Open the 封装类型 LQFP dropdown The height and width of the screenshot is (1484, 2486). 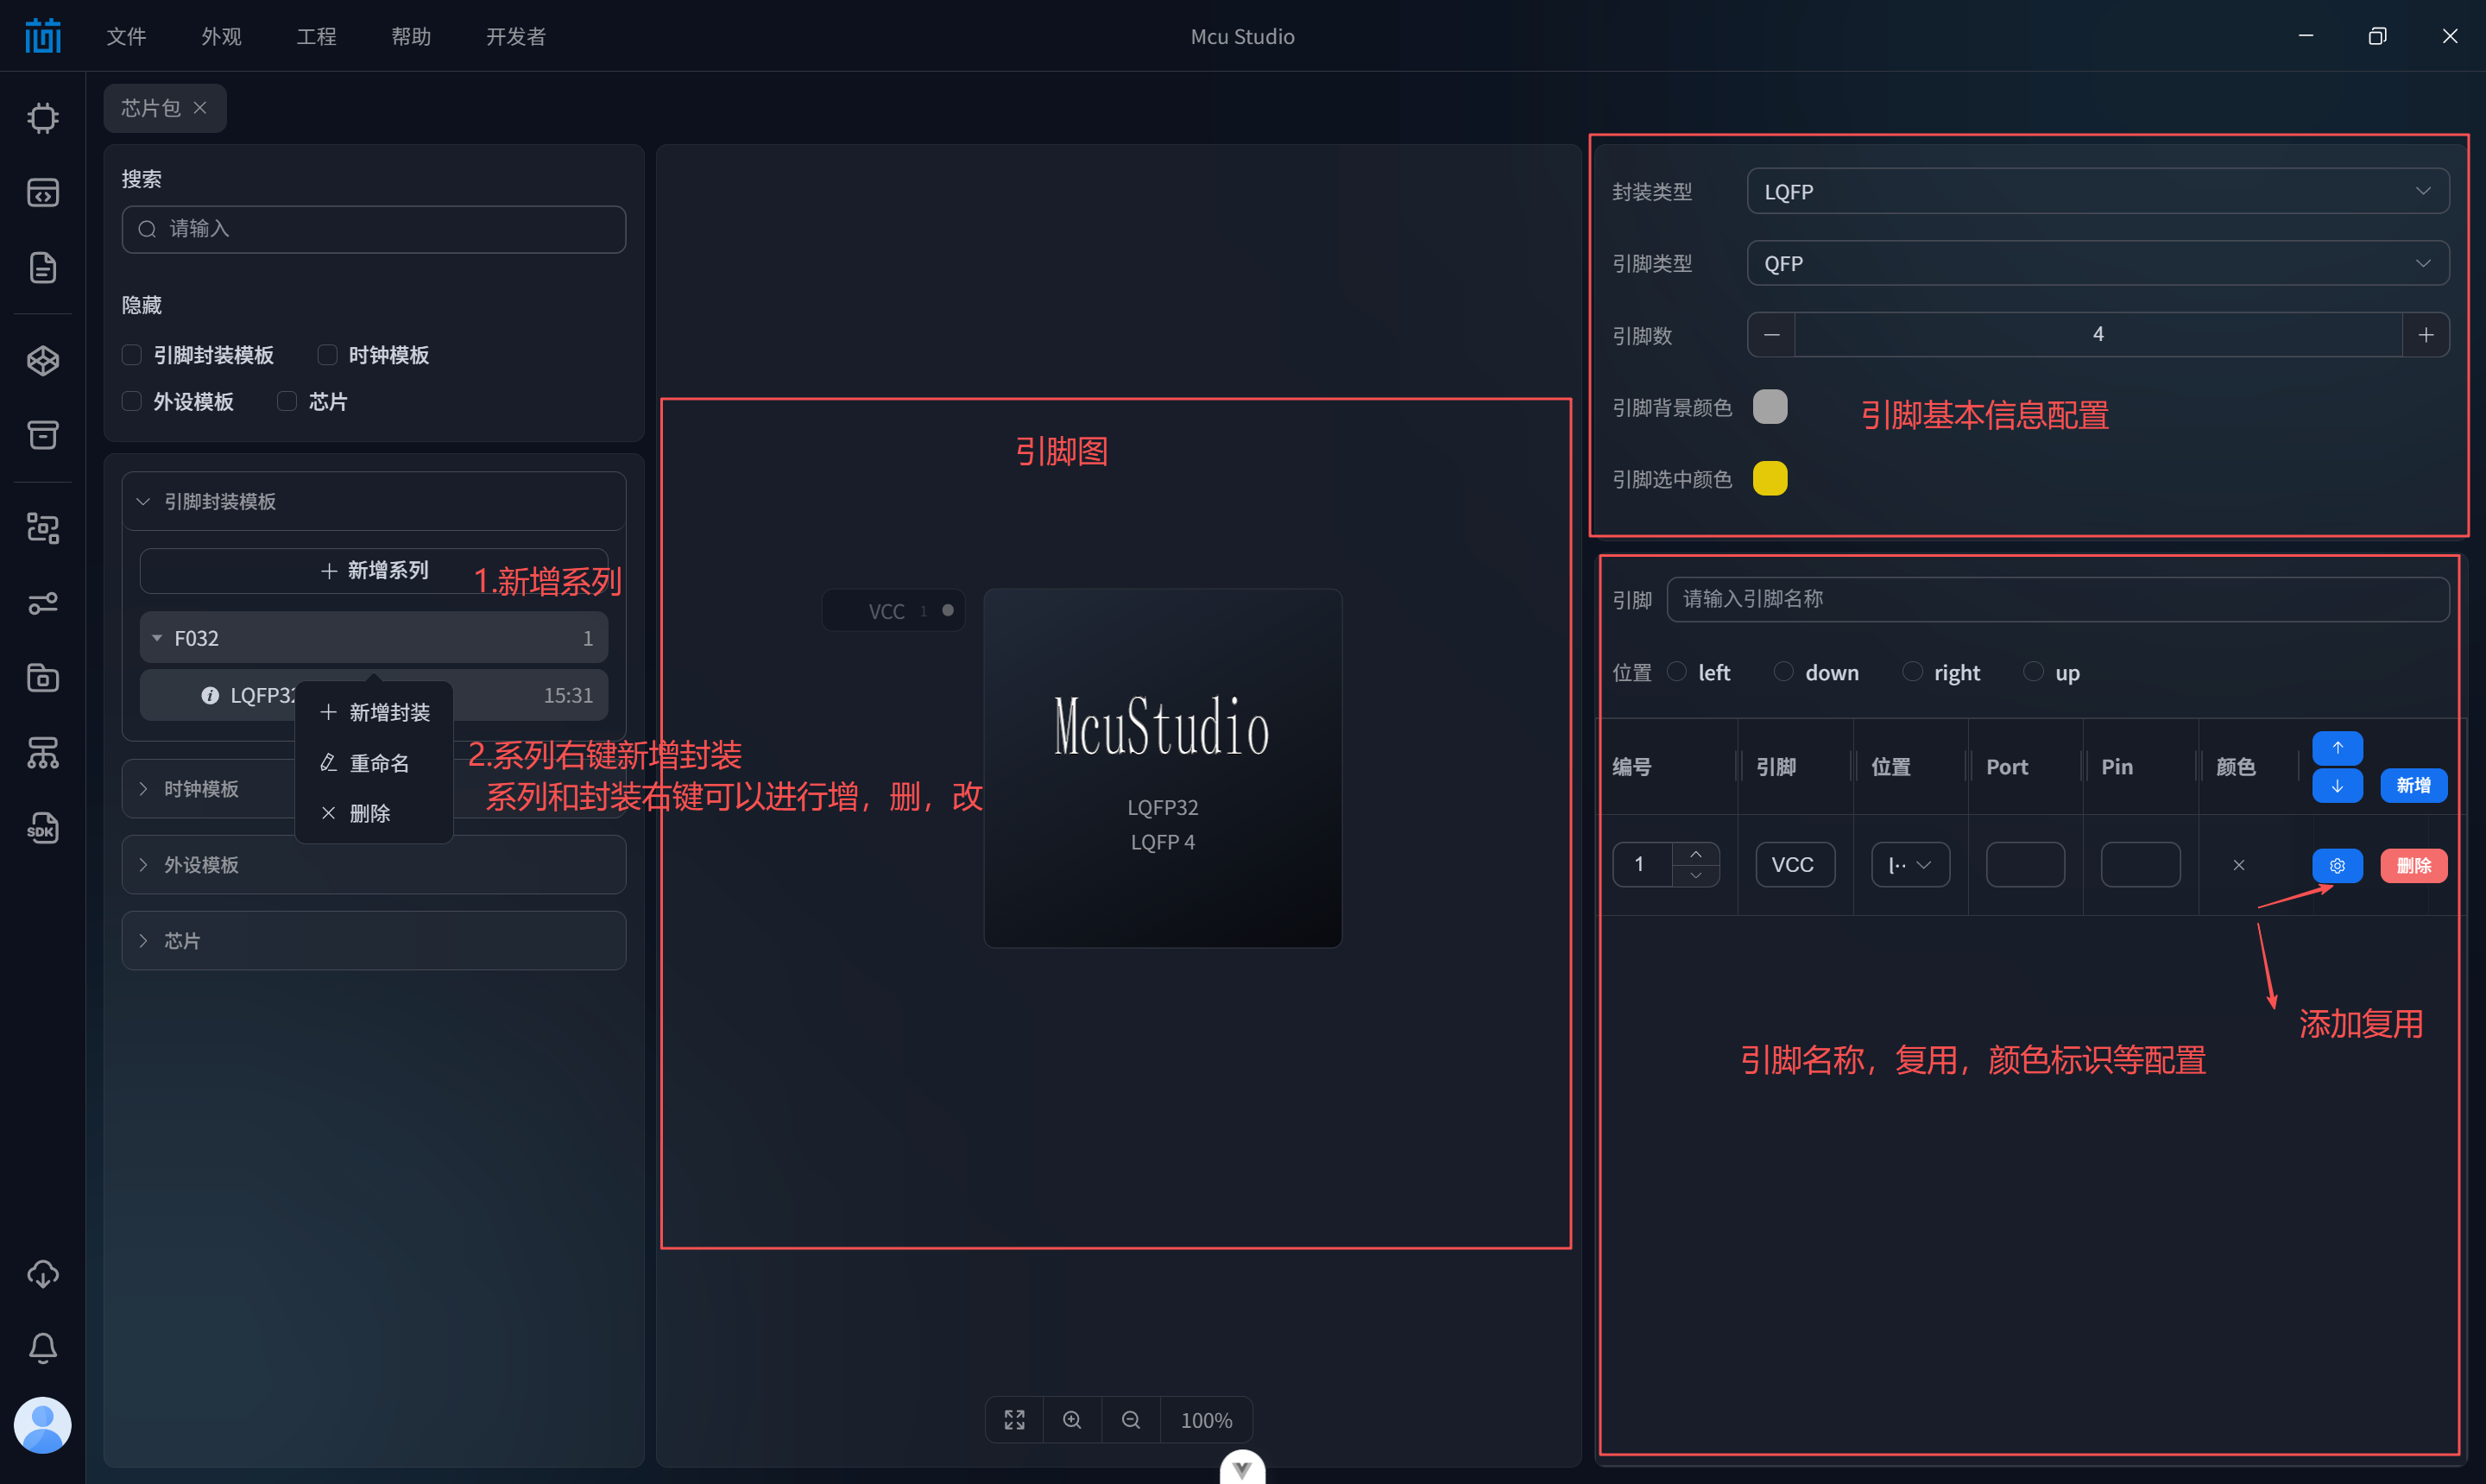point(2096,191)
